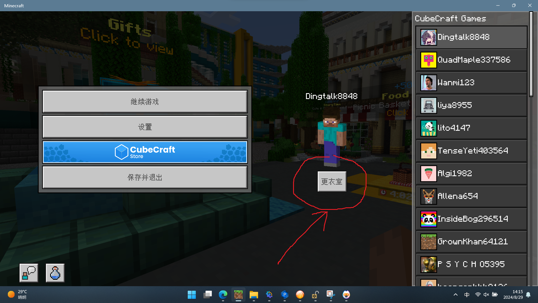Select lito4147 panda avatar in list
The image size is (538, 303).
point(428,128)
